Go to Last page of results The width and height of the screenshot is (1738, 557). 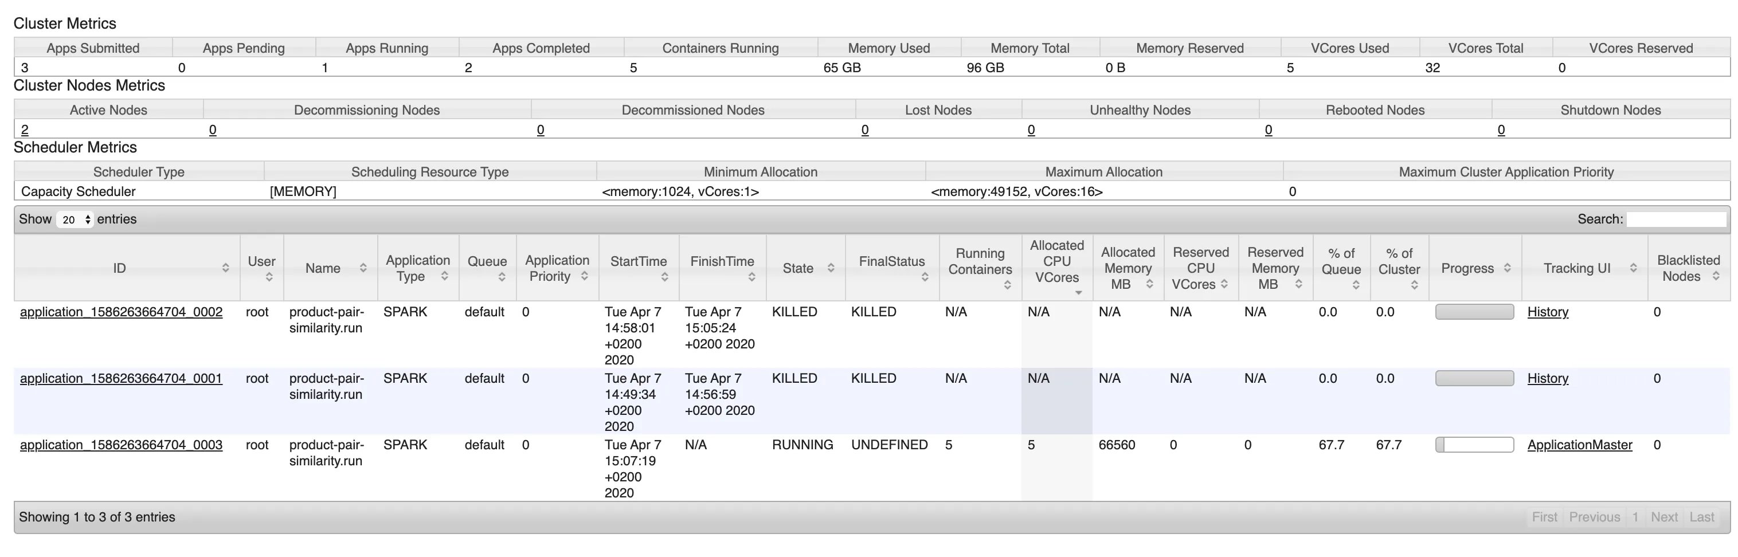point(1702,517)
